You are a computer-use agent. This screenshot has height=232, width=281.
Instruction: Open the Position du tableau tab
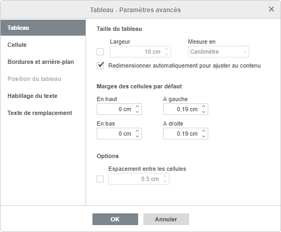click(43, 79)
